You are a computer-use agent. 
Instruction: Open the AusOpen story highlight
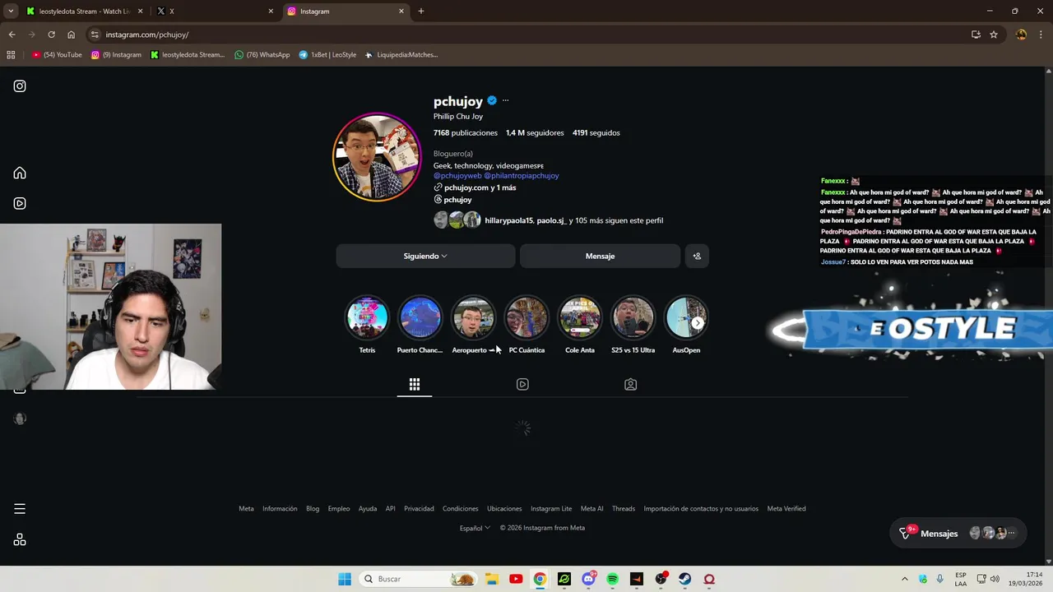[686, 317]
